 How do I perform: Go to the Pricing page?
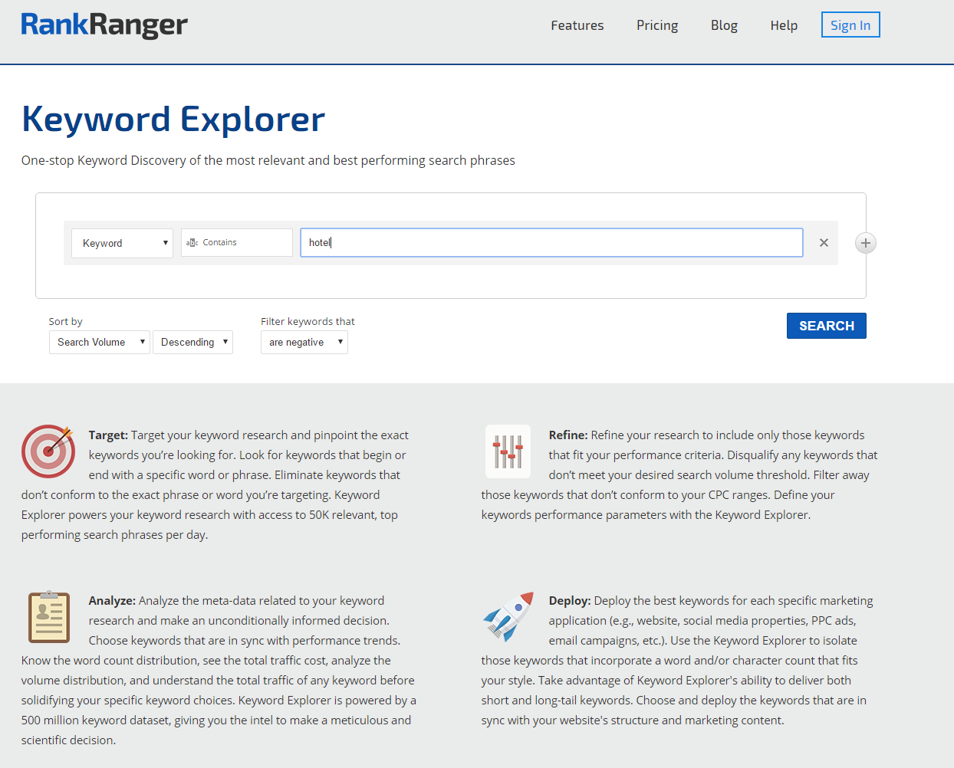click(x=657, y=25)
